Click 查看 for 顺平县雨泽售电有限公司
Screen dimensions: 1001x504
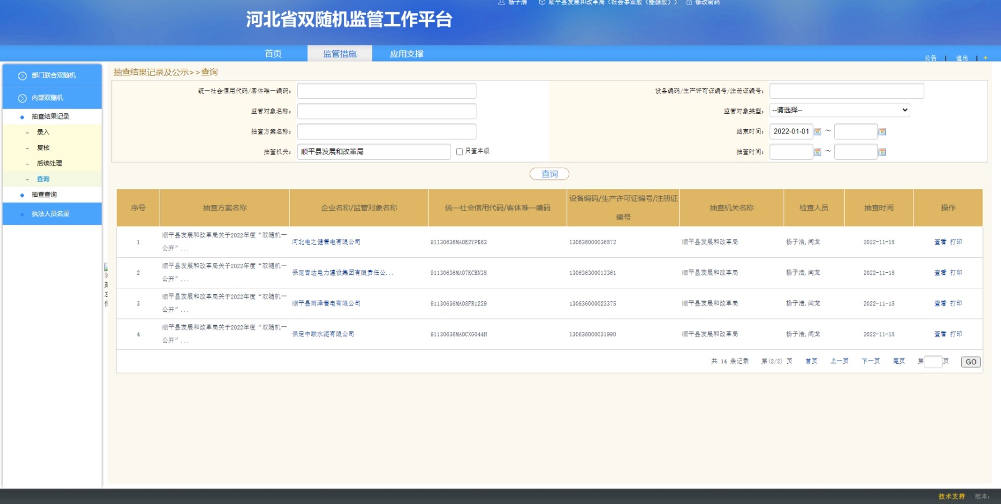click(940, 303)
